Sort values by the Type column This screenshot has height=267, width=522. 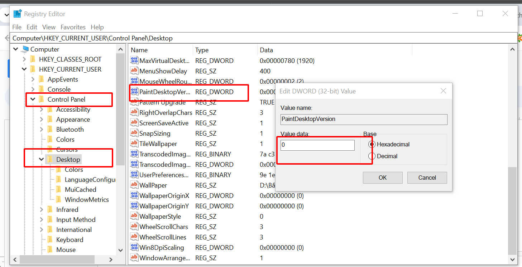coord(225,50)
